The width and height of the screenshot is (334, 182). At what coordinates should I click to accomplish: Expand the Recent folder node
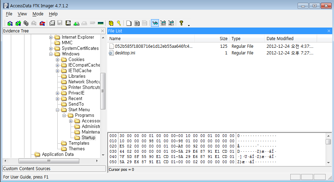coord(57,99)
